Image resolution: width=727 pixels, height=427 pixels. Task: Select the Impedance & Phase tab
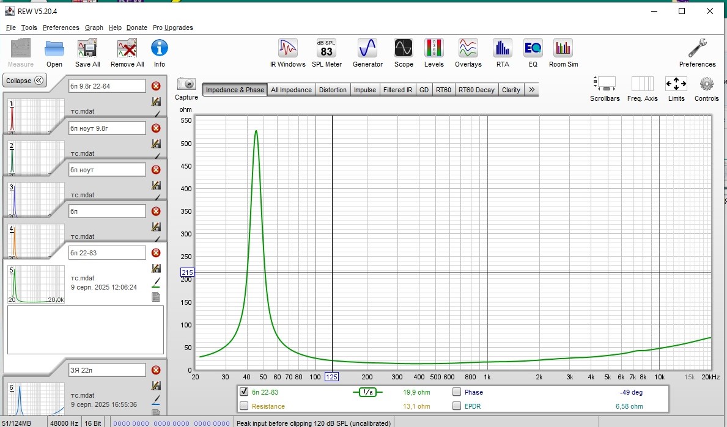point(235,90)
